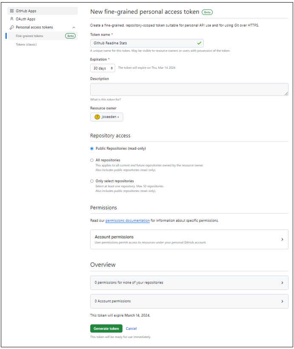Click the joseeden avatar icon
The height and width of the screenshot is (349, 294).
click(x=97, y=117)
